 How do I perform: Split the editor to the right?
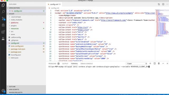[x=163, y=4]
